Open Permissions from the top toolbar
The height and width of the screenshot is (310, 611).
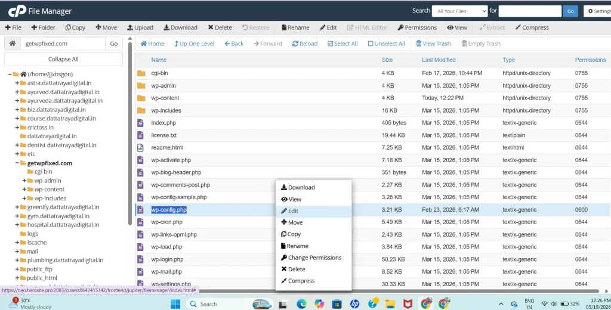click(x=417, y=27)
